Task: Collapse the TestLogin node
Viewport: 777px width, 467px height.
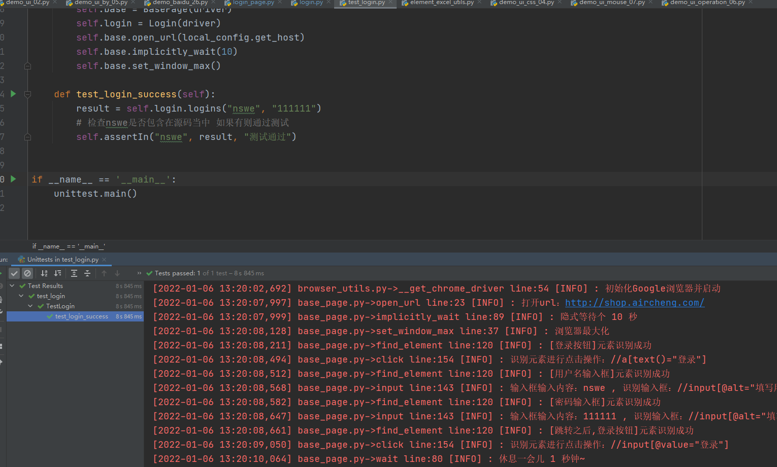Action: [x=30, y=306]
